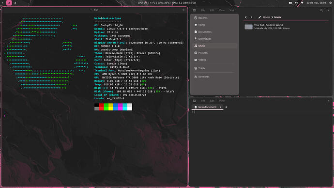Click the yellow color block in terminal
Image resolution: width=334 pixels, height=188 pixels.
[x=111, y=107]
